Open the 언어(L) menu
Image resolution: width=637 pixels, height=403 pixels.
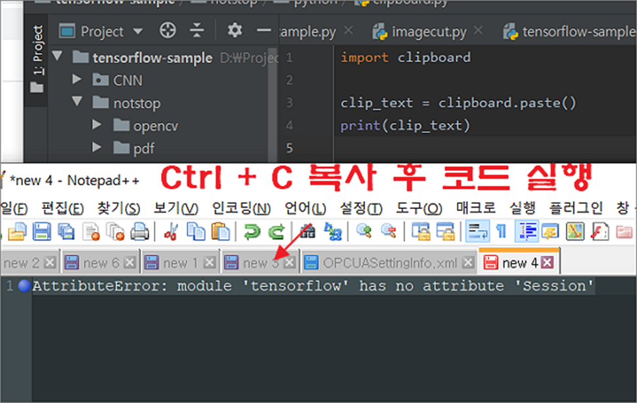(305, 208)
